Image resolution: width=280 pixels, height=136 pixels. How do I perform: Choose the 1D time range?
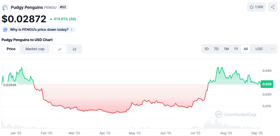tap(206, 49)
